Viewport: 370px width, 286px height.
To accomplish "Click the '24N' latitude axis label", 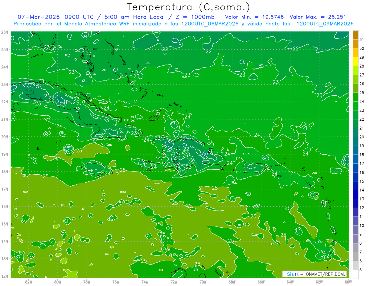I will pos(5,67).
